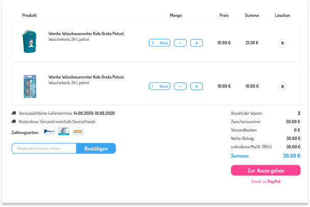Click the 1 Stück quantity field
The height and width of the screenshot is (207, 310).
(160, 86)
